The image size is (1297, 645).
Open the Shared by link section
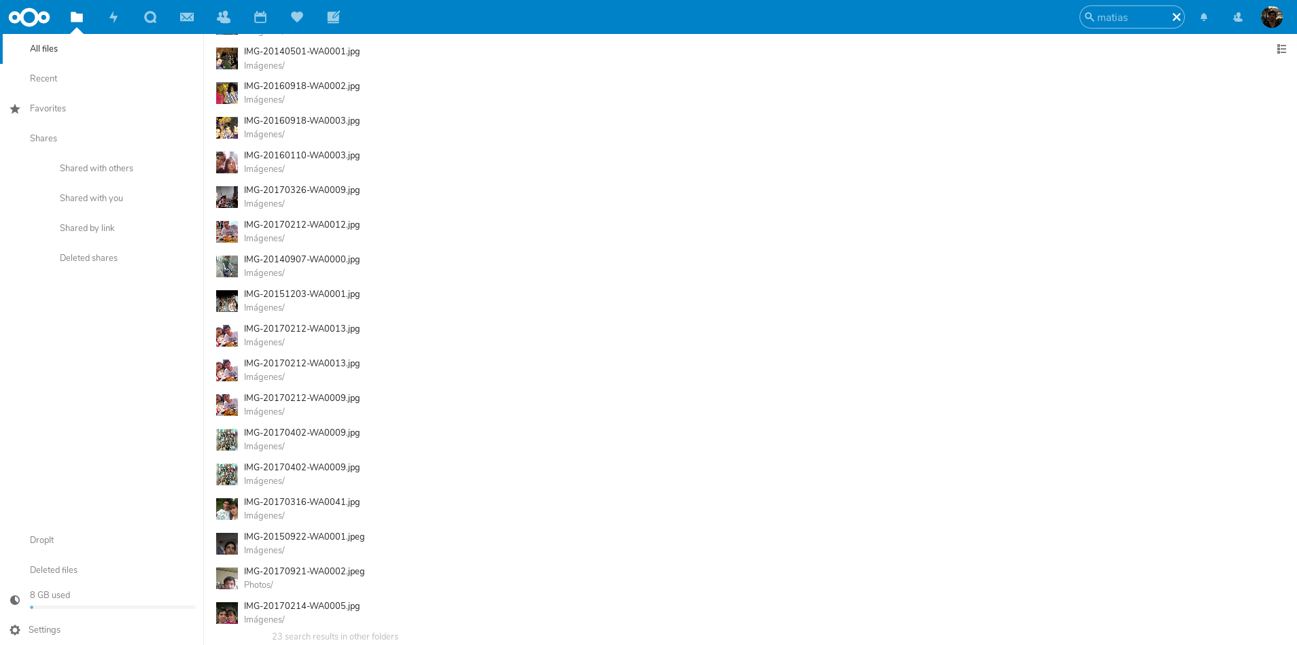click(87, 228)
